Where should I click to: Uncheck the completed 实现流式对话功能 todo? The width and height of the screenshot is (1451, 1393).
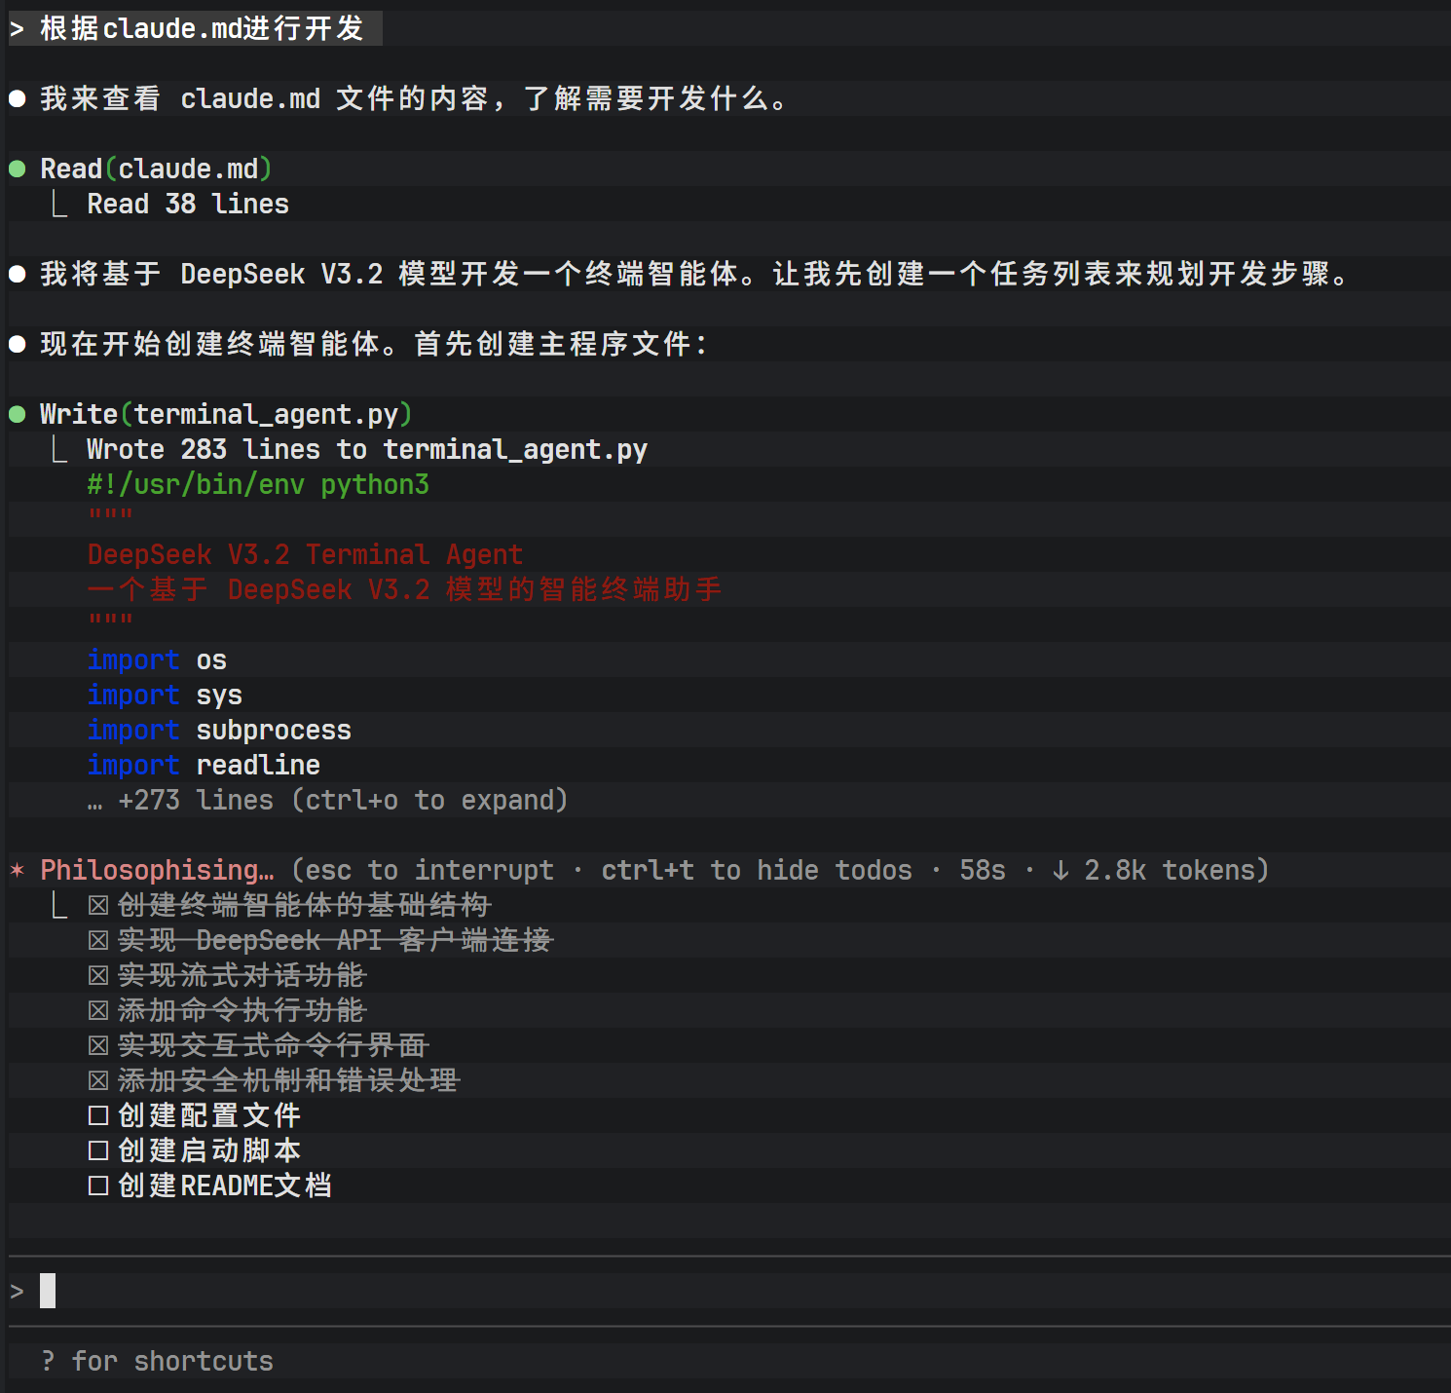point(97,975)
